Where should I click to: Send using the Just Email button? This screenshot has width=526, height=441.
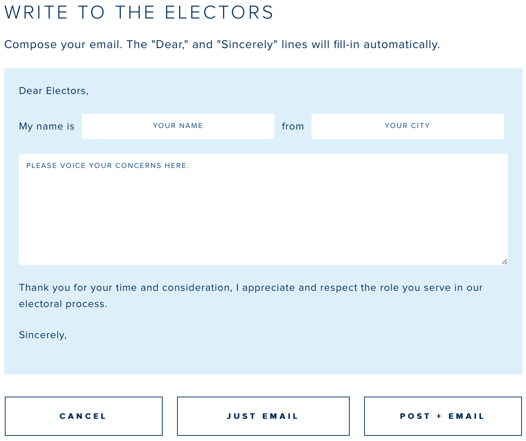(x=263, y=416)
